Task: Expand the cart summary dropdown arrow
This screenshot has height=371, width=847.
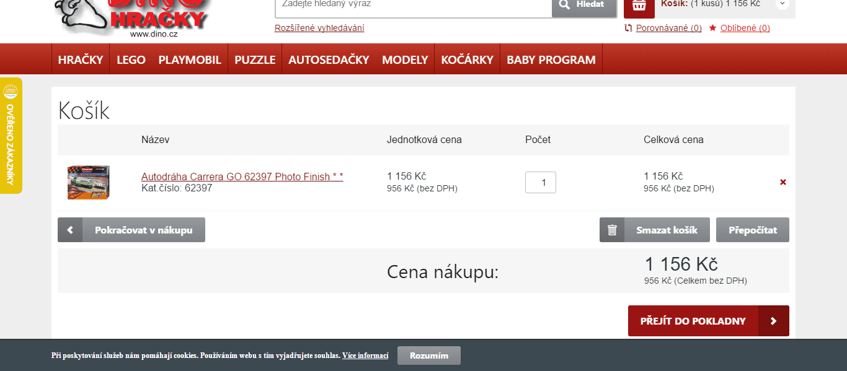Action: 783,4
